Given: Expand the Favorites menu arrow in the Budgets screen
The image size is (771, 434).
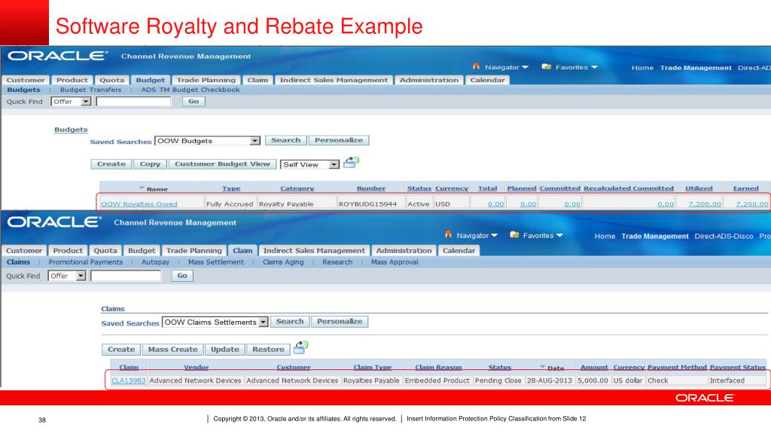Looking at the screenshot, I should point(595,67).
